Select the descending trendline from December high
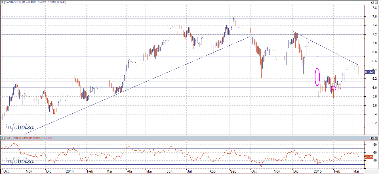This screenshot has width=379, height=174. pos(325,48)
